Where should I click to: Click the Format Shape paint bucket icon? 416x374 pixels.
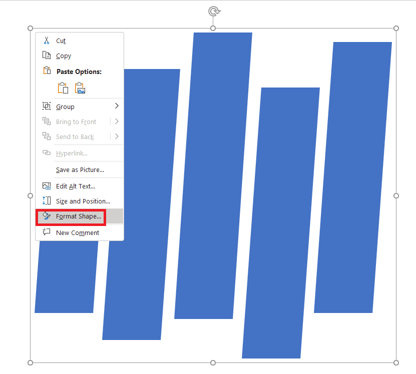[47, 216]
